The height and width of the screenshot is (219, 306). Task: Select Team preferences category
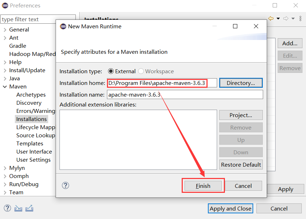16,193
